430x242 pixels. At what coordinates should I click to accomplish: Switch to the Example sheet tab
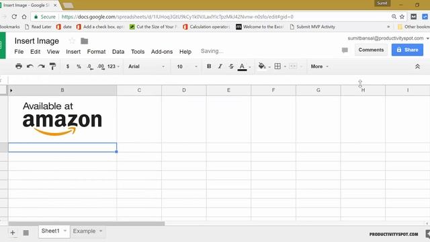click(84, 231)
